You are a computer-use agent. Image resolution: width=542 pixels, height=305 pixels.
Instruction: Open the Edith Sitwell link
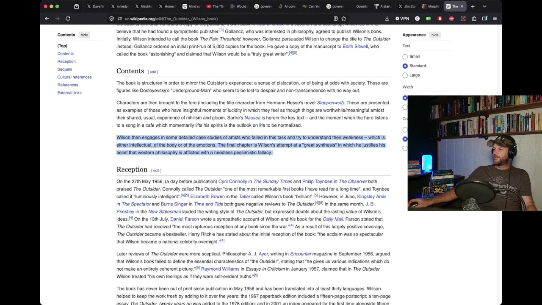(x=355, y=46)
